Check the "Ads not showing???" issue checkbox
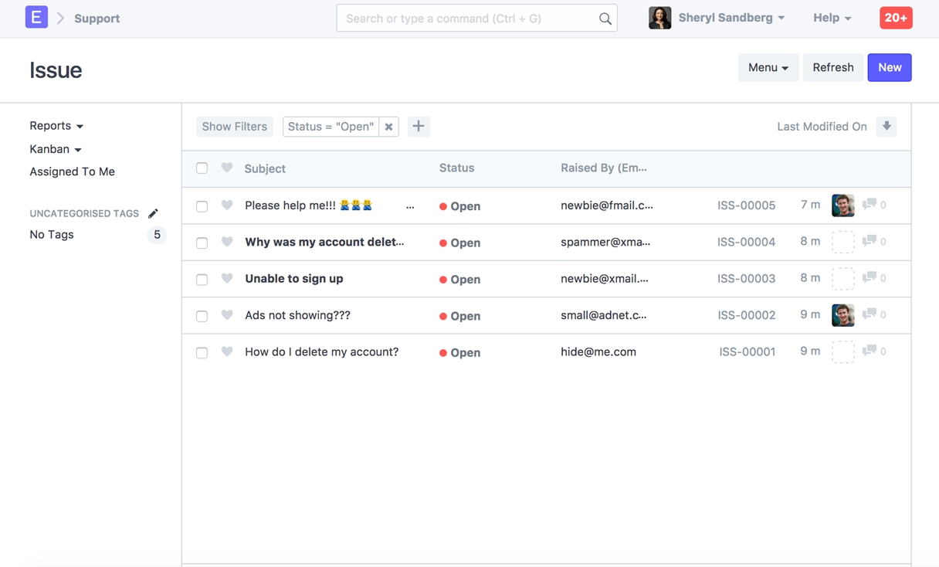The height and width of the screenshot is (567, 939). pos(202,316)
